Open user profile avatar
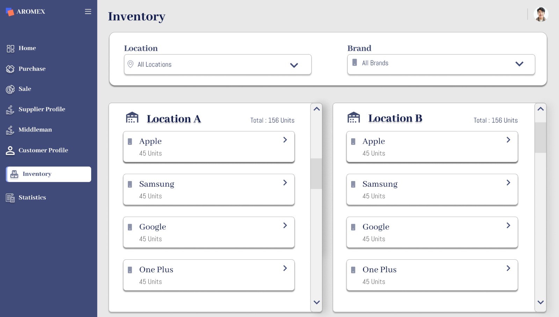The image size is (559, 317). click(x=540, y=14)
